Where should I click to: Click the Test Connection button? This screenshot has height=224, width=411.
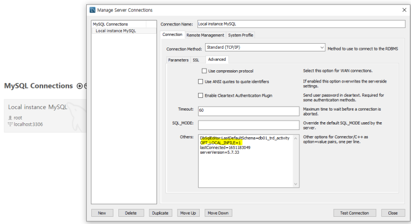point(355,213)
